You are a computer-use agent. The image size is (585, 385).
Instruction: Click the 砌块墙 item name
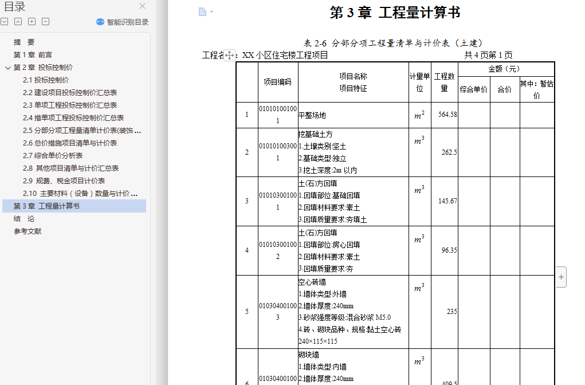tap(309, 355)
